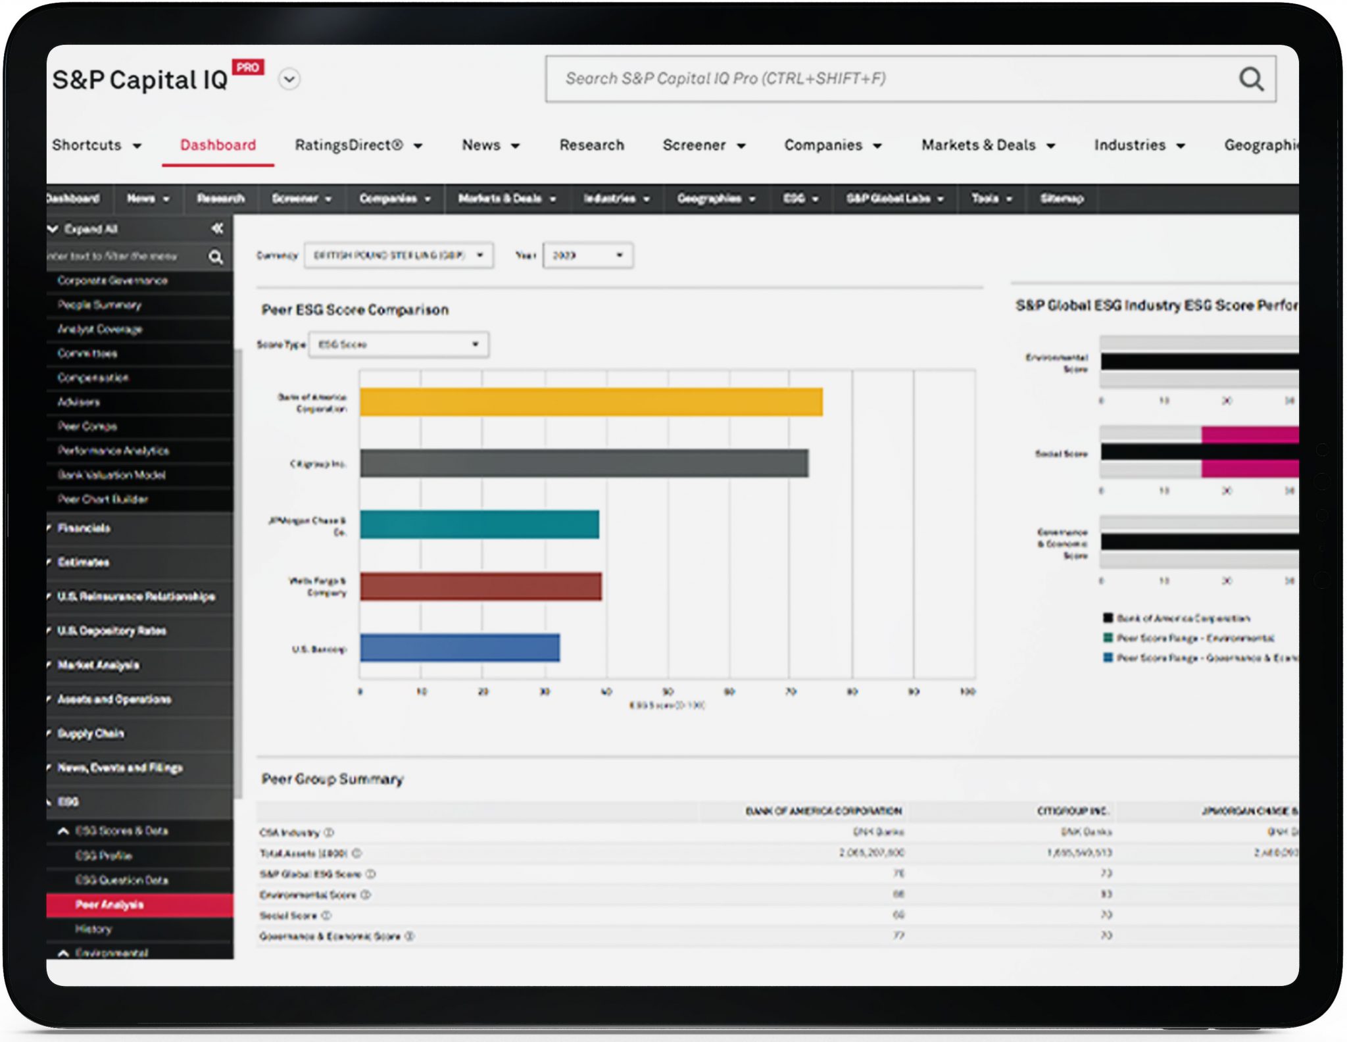Click the black Bank of America legend swatch
The image size is (1347, 1042).
pos(1108,618)
